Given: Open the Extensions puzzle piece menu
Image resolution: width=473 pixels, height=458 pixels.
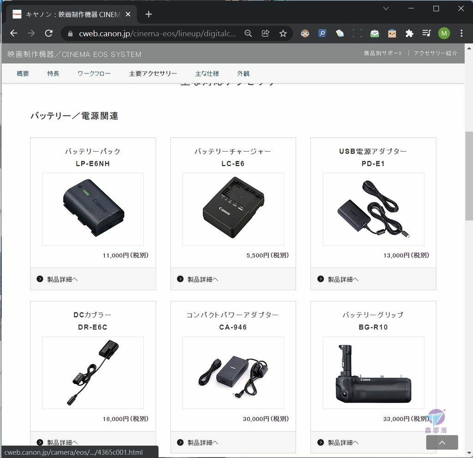Looking at the screenshot, I should click(409, 33).
